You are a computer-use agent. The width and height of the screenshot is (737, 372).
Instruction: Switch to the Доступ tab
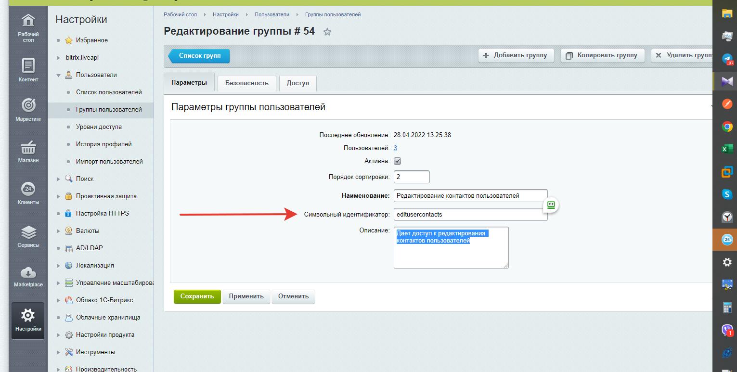click(297, 83)
